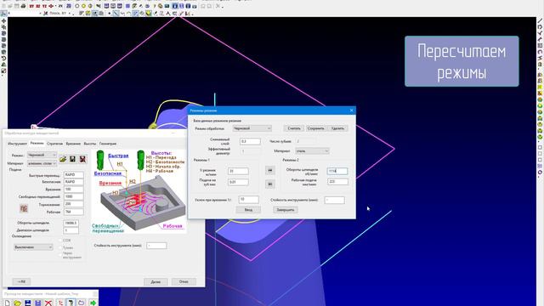Click the Завершить button
Screen dimensions: 544x306
click(x=286, y=210)
